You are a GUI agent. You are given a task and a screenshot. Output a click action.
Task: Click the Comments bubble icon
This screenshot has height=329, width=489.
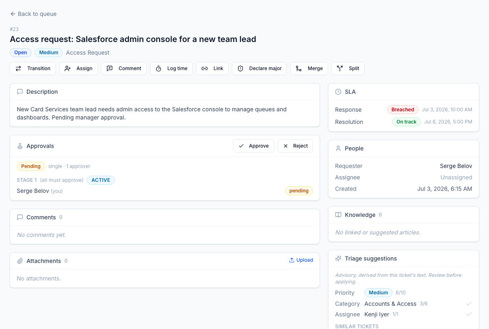coord(20,217)
